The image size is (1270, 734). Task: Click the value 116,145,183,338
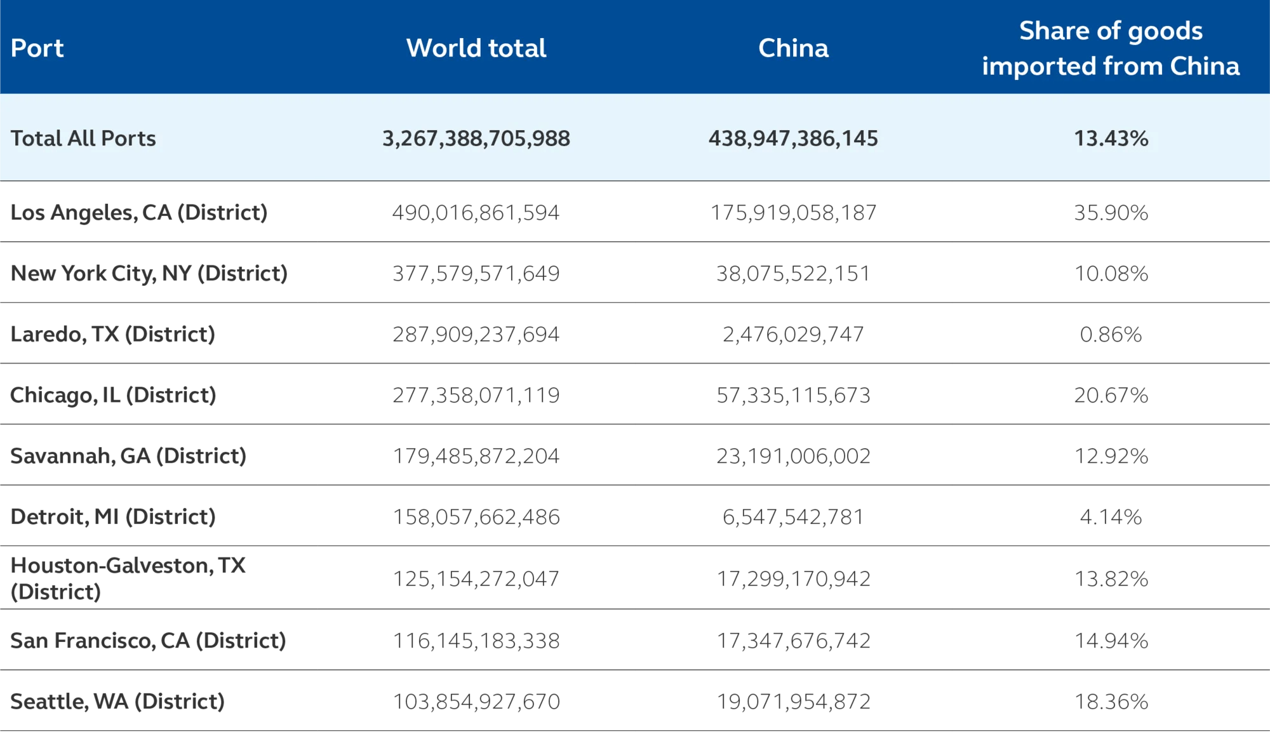(x=476, y=641)
